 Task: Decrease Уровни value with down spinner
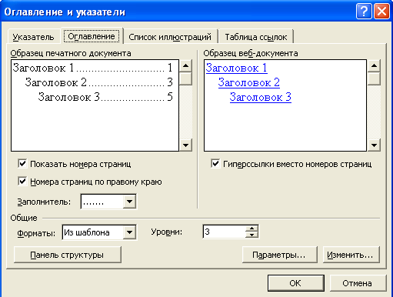251,235
